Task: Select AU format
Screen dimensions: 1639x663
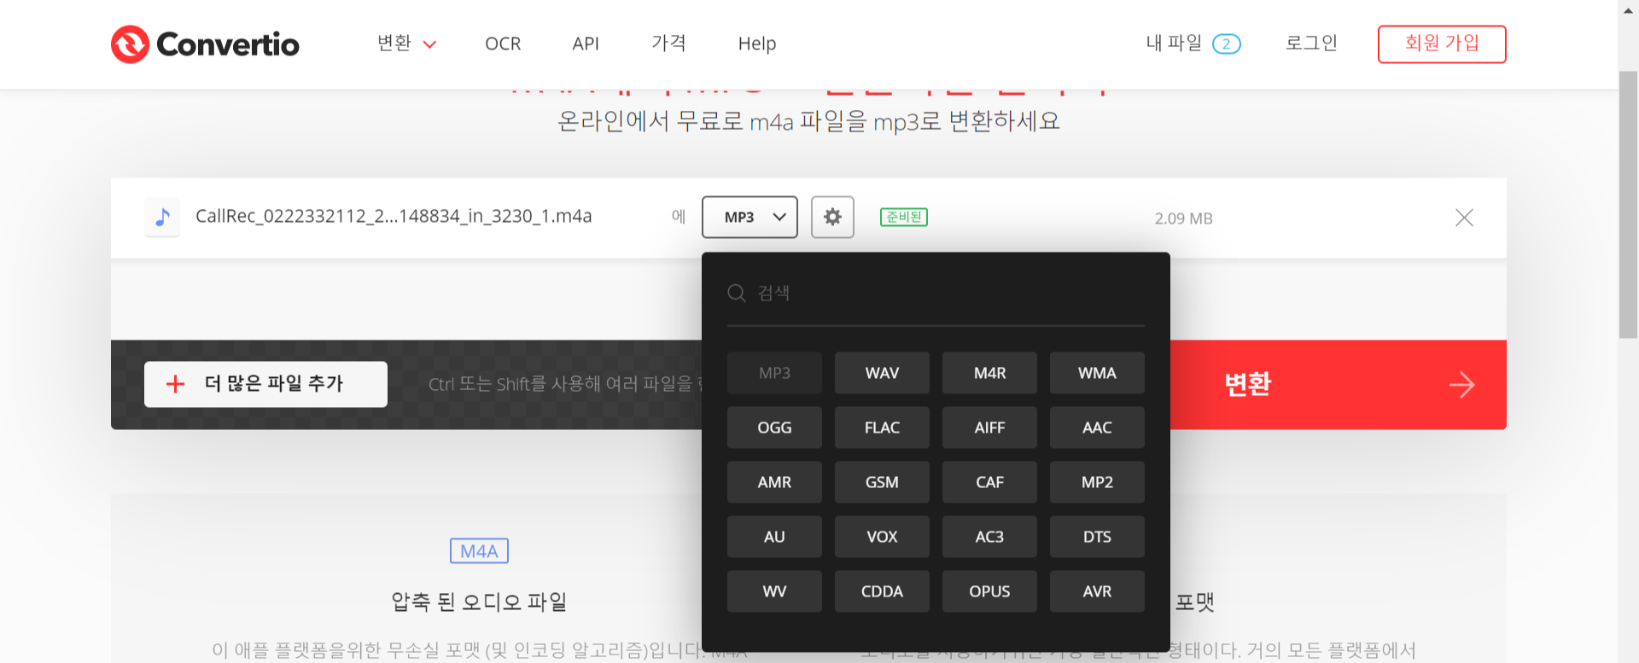Action: pyautogui.click(x=774, y=537)
